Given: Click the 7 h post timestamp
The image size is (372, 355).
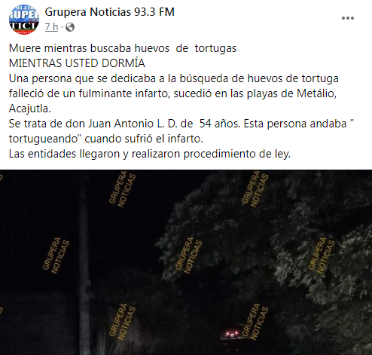Looking at the screenshot, I should point(51,27).
